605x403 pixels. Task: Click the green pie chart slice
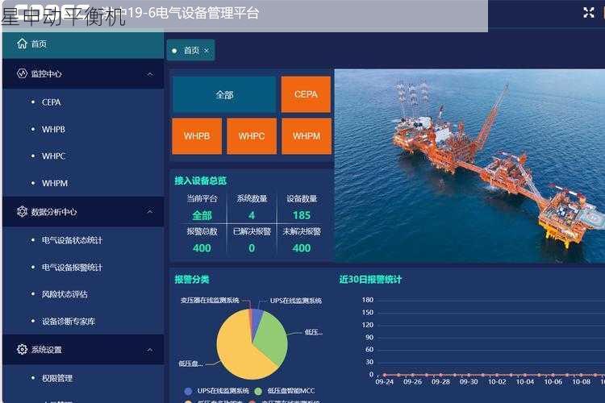pyautogui.click(x=272, y=338)
